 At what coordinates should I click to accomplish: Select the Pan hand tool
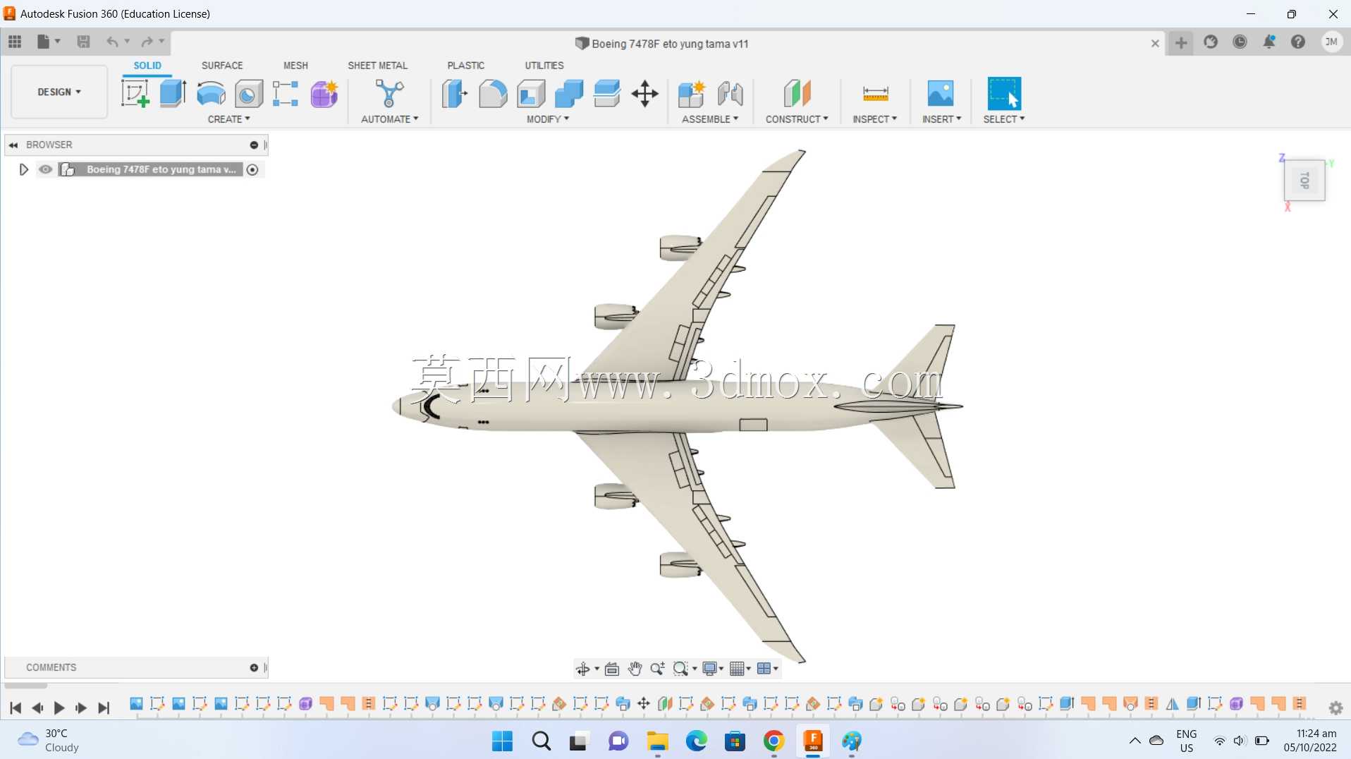pos(635,669)
